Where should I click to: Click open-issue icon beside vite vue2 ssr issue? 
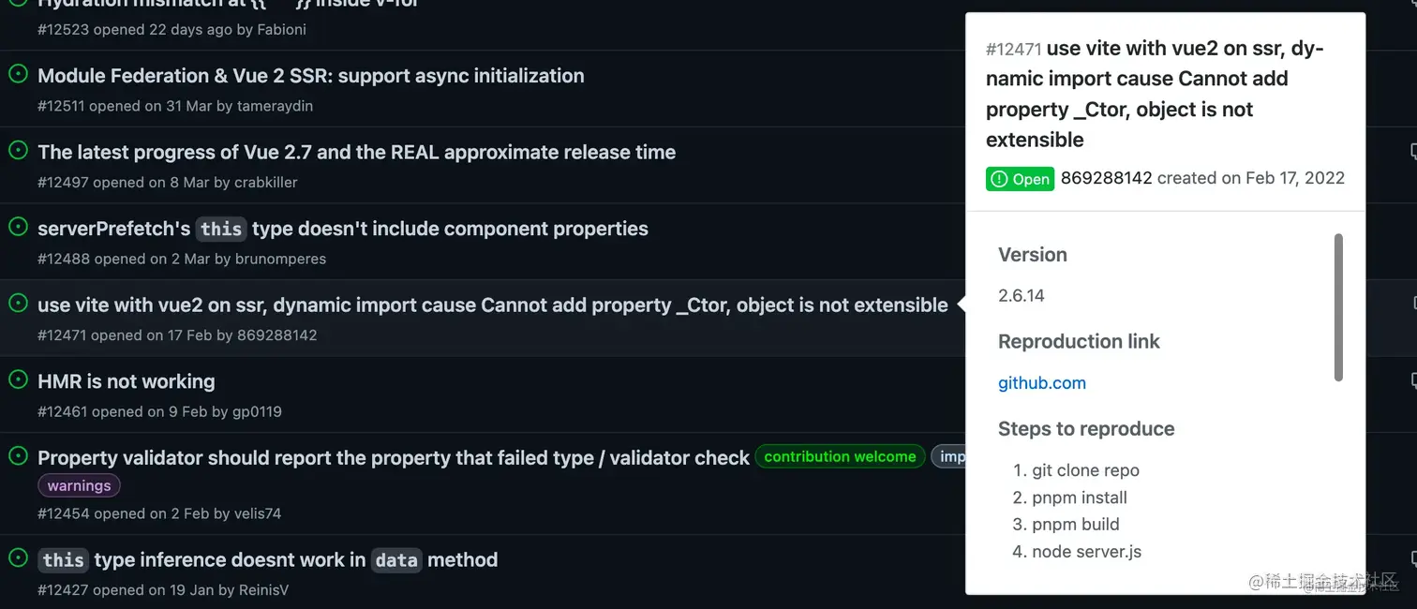pos(18,303)
